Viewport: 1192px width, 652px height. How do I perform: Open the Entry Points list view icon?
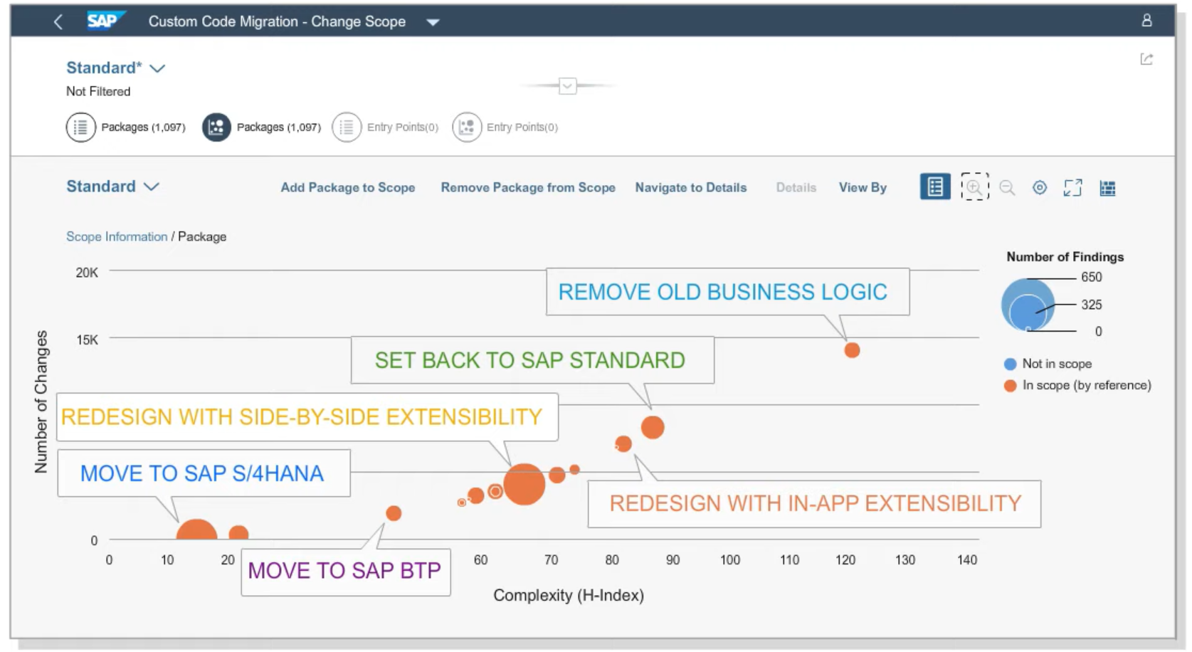[x=347, y=127]
